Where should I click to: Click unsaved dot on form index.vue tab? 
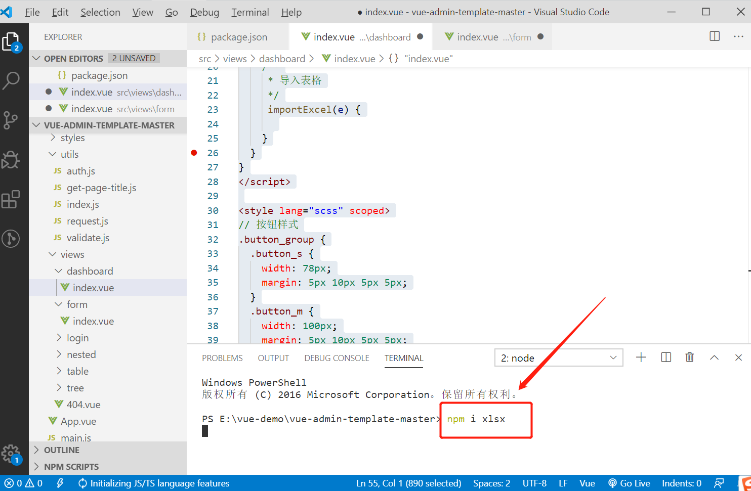(540, 36)
